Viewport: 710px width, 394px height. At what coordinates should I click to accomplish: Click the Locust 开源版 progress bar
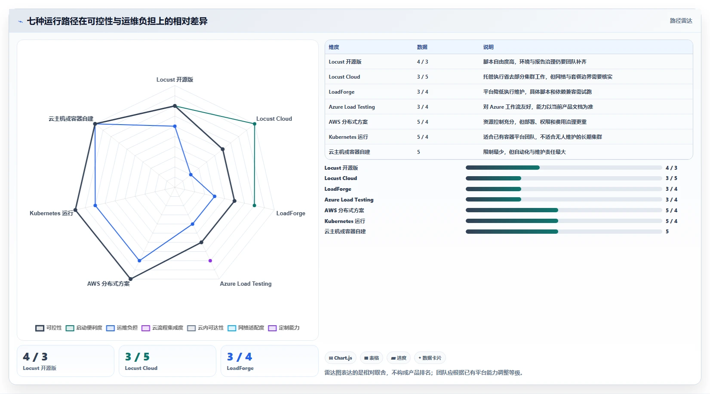click(x=564, y=168)
